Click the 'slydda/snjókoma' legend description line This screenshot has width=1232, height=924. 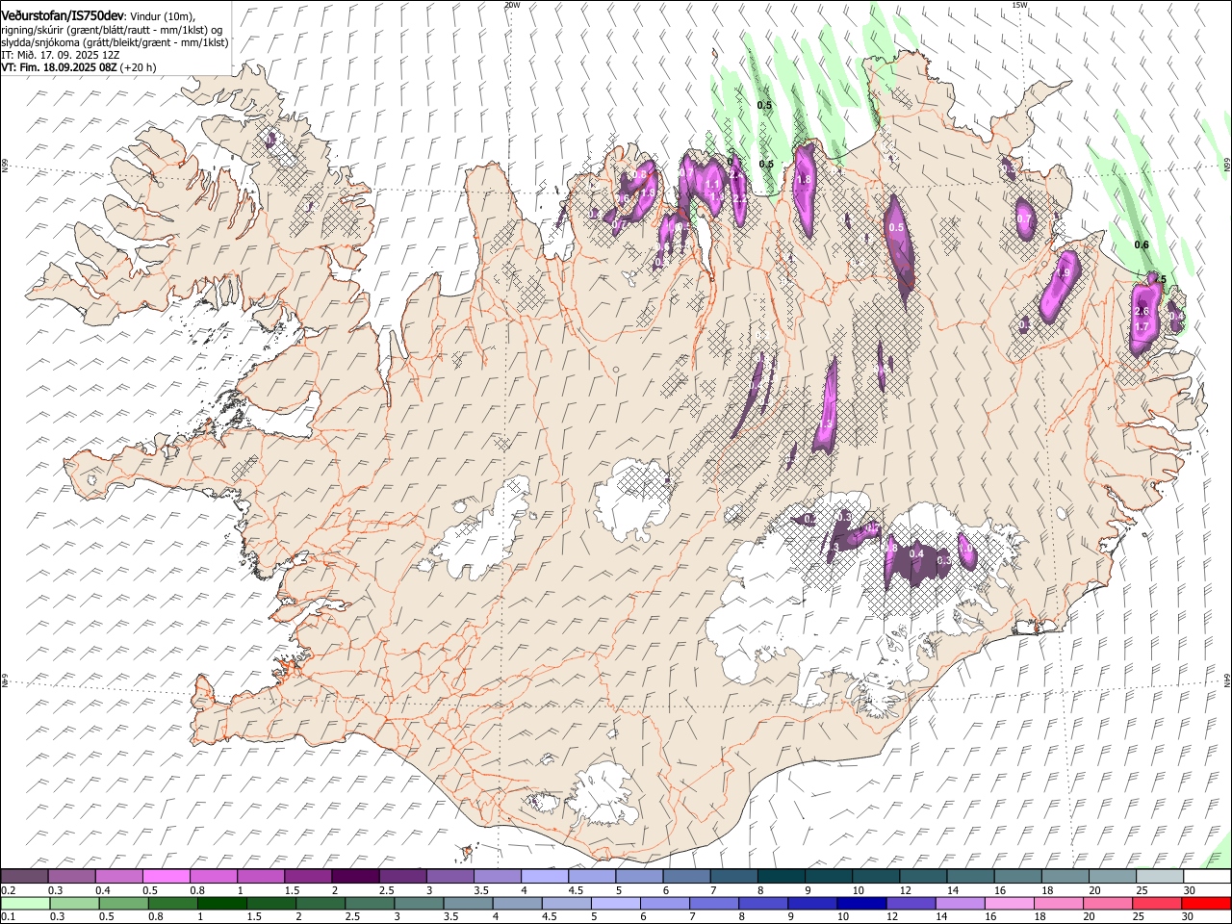click(x=115, y=42)
